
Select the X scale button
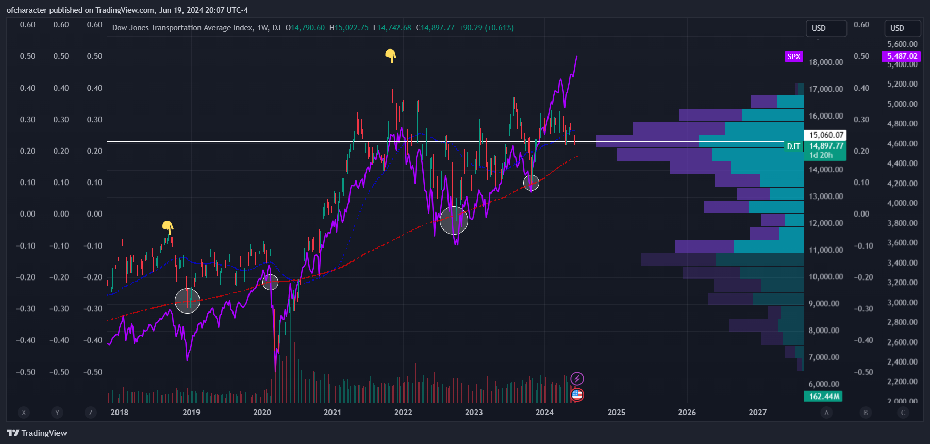23,413
